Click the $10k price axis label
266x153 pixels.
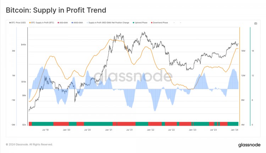coord(23,82)
